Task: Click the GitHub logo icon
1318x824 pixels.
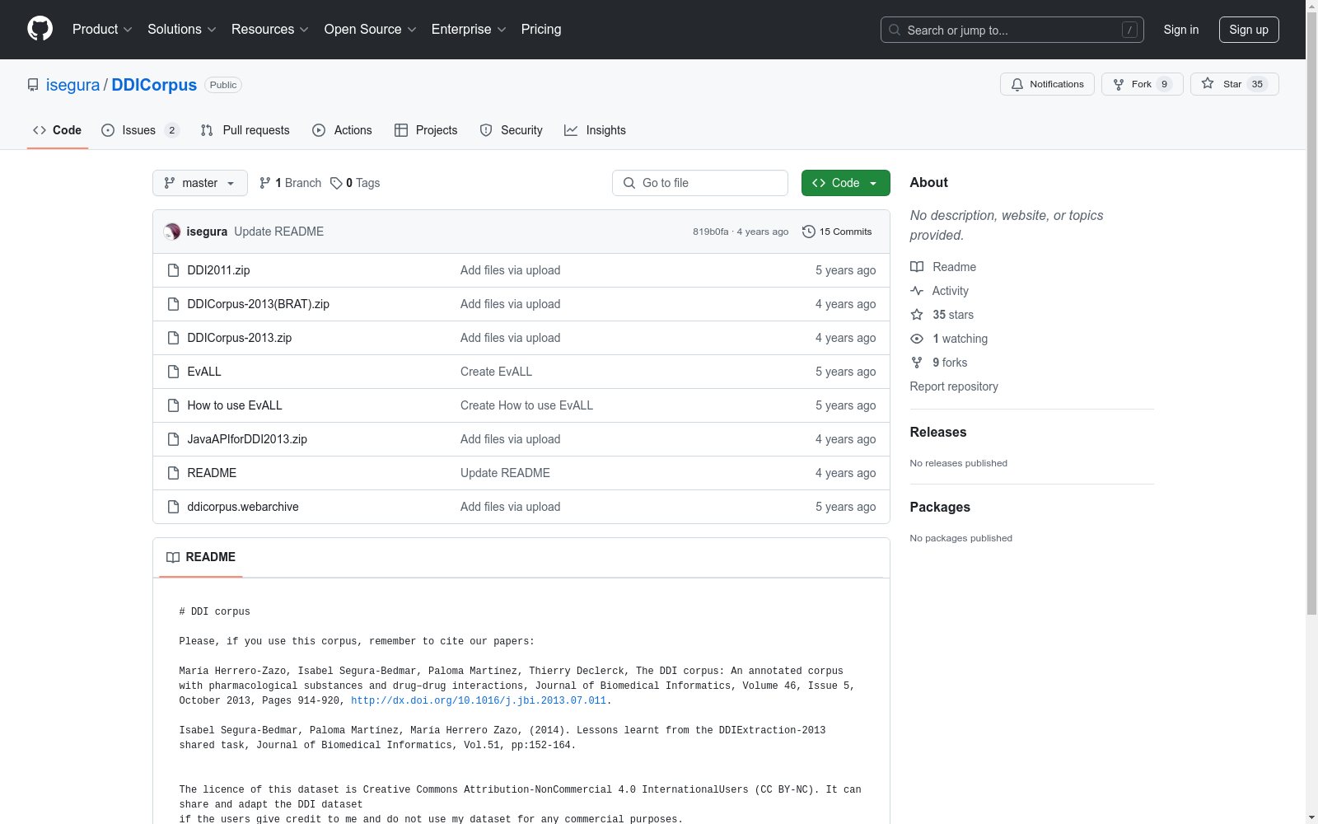Action: tap(40, 29)
